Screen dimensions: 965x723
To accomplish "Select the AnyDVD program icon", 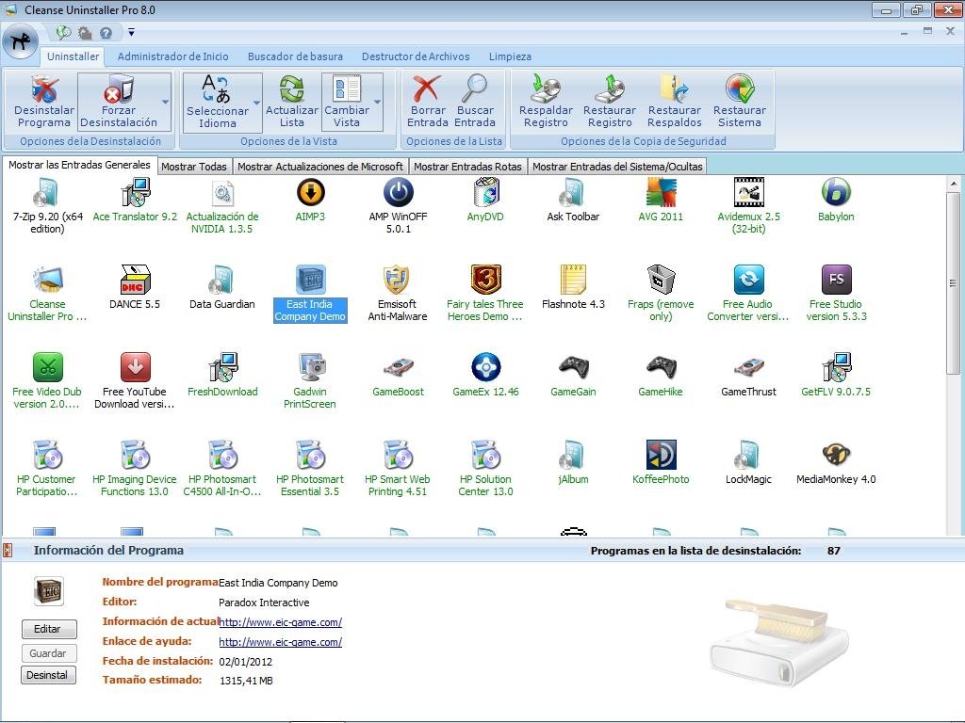I will coord(485,192).
